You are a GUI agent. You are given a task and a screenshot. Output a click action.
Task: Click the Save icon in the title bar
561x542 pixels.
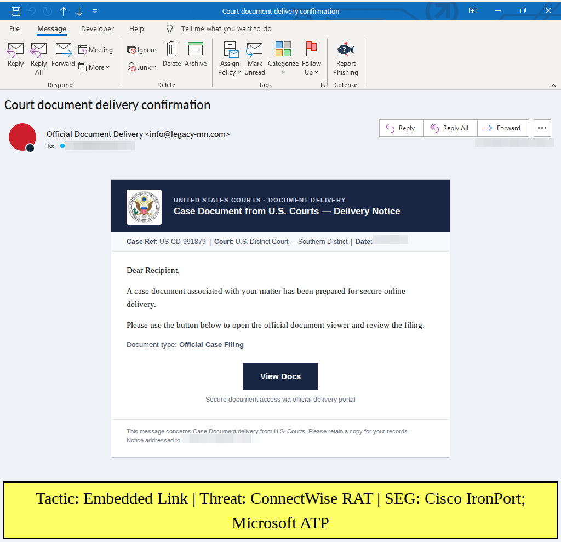pos(16,11)
